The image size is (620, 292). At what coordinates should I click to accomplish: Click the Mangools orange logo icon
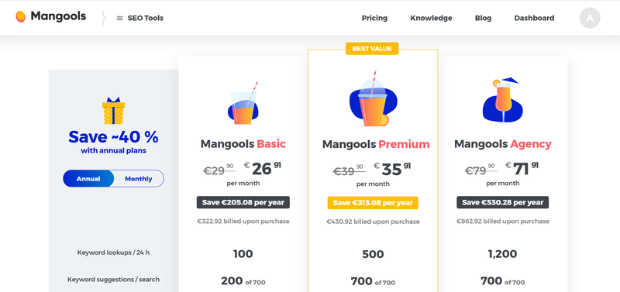point(21,16)
